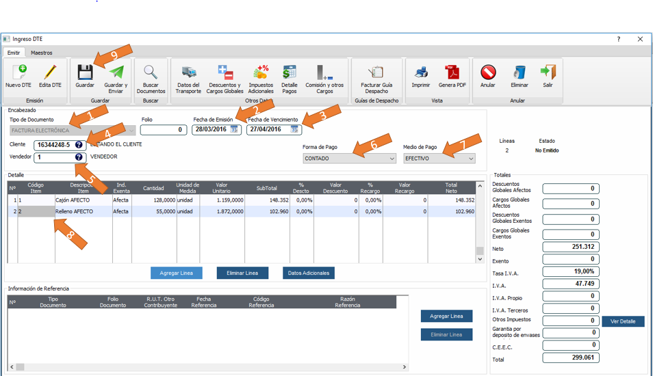Viewport: 653px width, 376px height.
Task: Open Fecha de Emisión calendar picker
Action: [234, 129]
